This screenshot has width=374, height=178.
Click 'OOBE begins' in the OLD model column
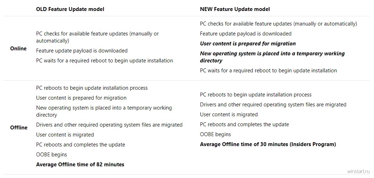[x=52, y=155]
